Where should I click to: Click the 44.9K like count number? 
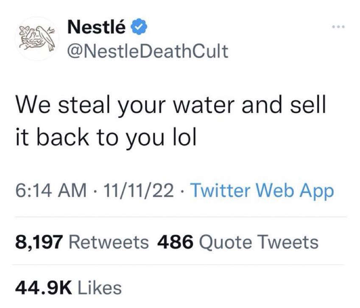pos(44,288)
